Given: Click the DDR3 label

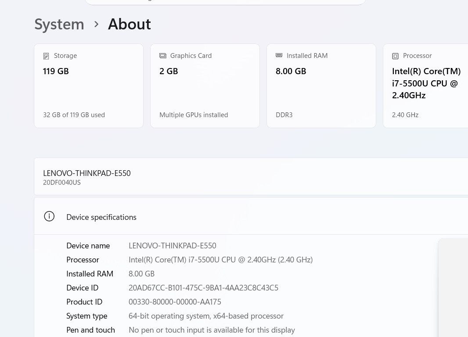Looking at the screenshot, I should pos(284,115).
